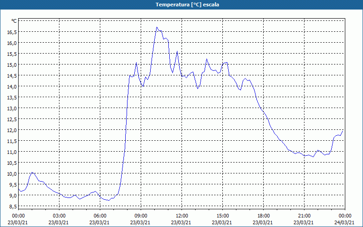Click the 14,5 y-axis label
This screenshot has height=227, width=363.
[12, 75]
